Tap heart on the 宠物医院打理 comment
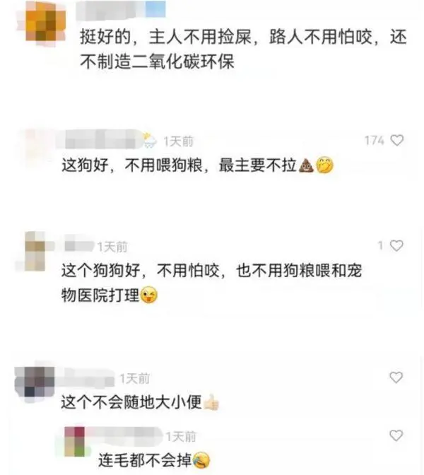 coord(396,245)
